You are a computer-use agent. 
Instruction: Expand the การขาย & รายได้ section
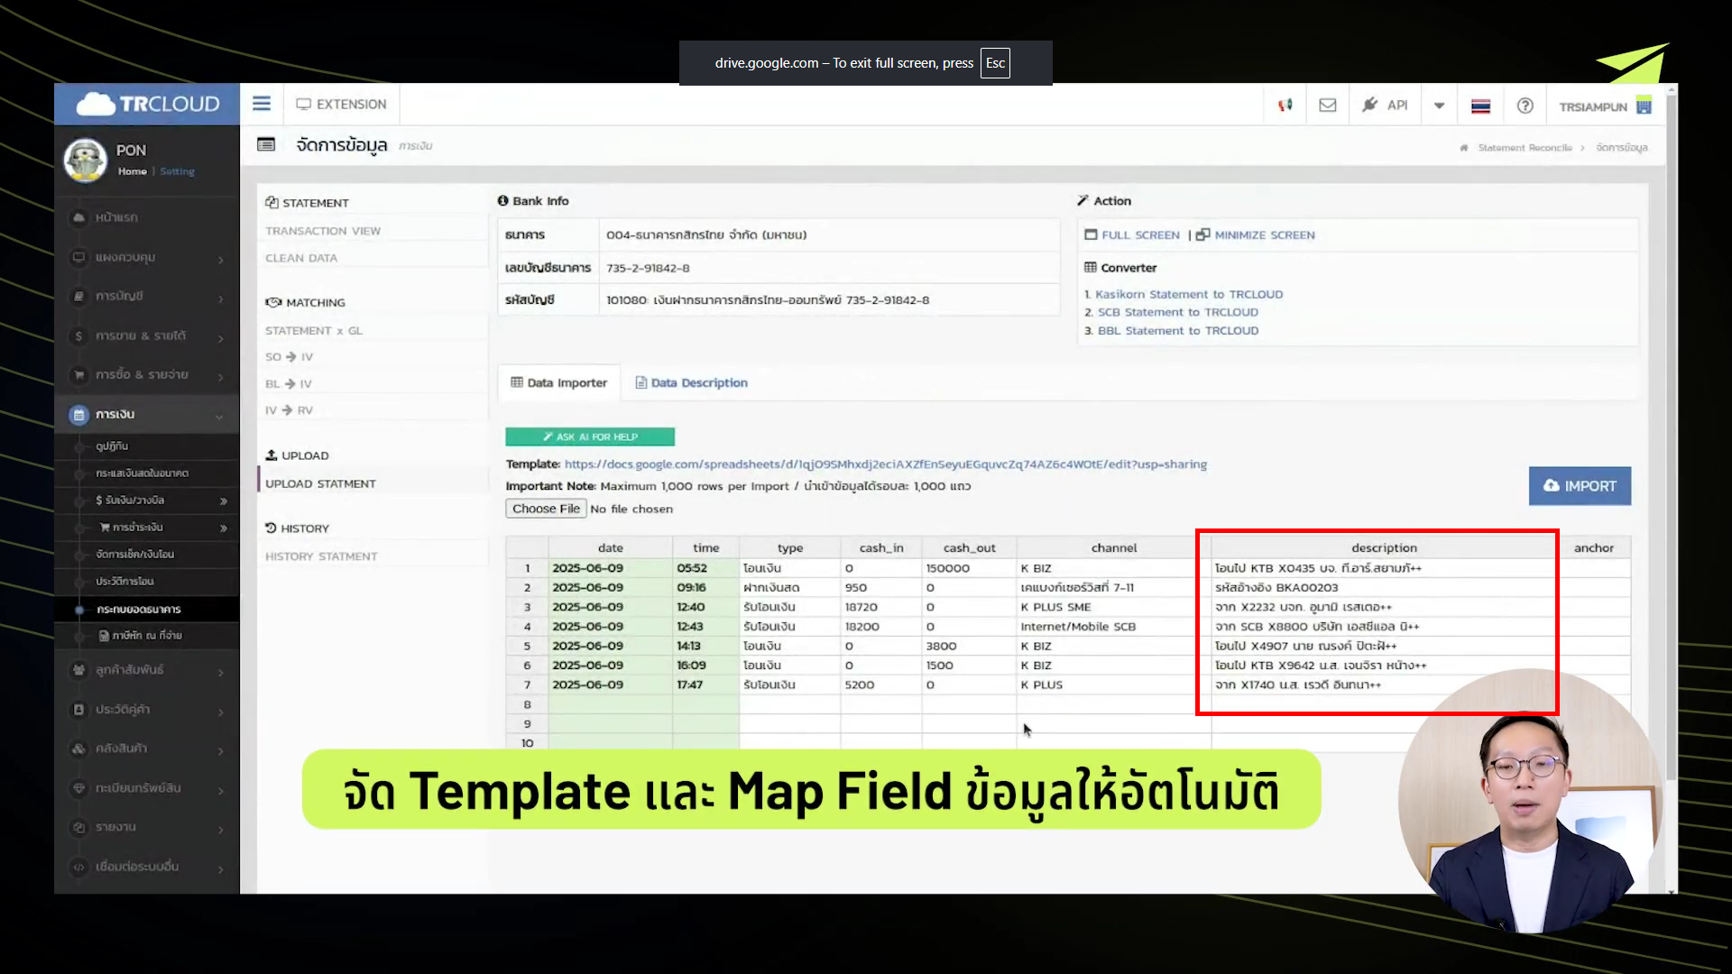coord(147,335)
